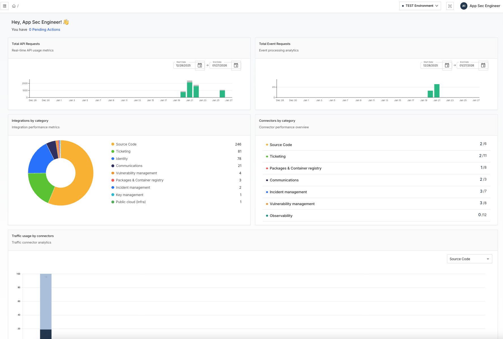Click the fullscreen expand icon
The height and width of the screenshot is (339, 503).
[x=450, y=6]
